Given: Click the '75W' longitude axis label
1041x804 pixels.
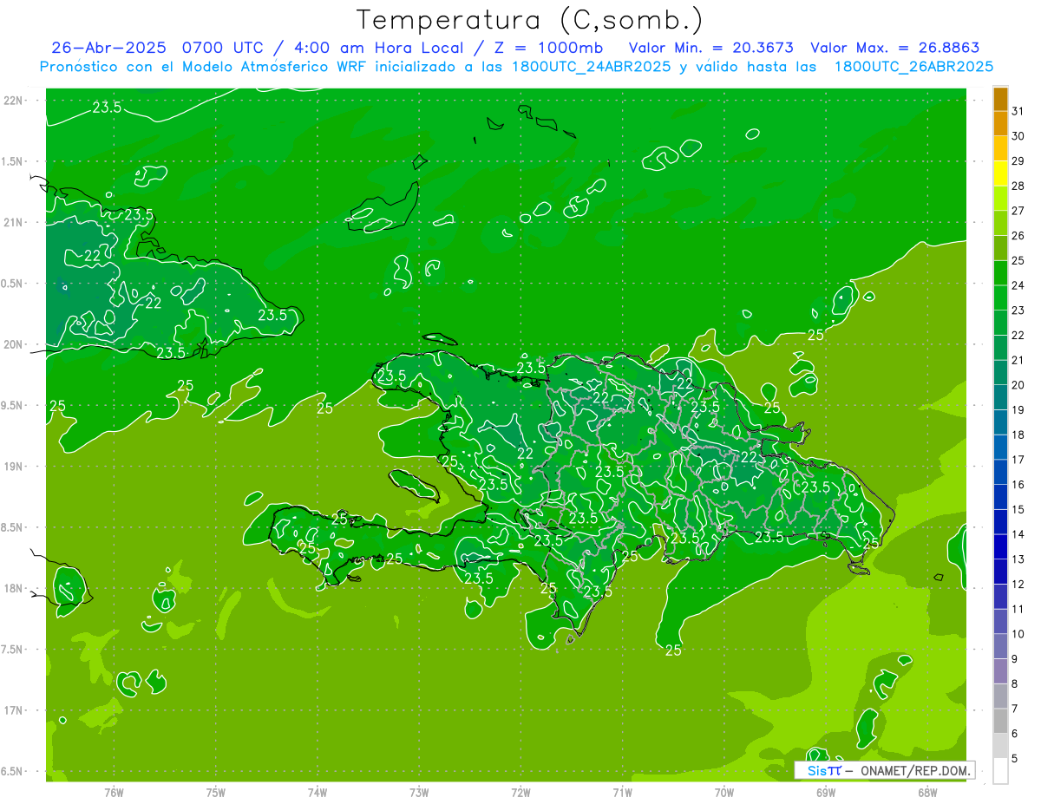Looking at the screenshot, I should pyautogui.click(x=216, y=793).
